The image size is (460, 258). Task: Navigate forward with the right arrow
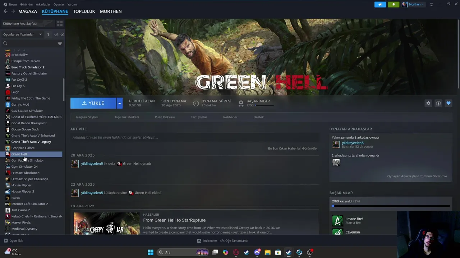point(13,11)
